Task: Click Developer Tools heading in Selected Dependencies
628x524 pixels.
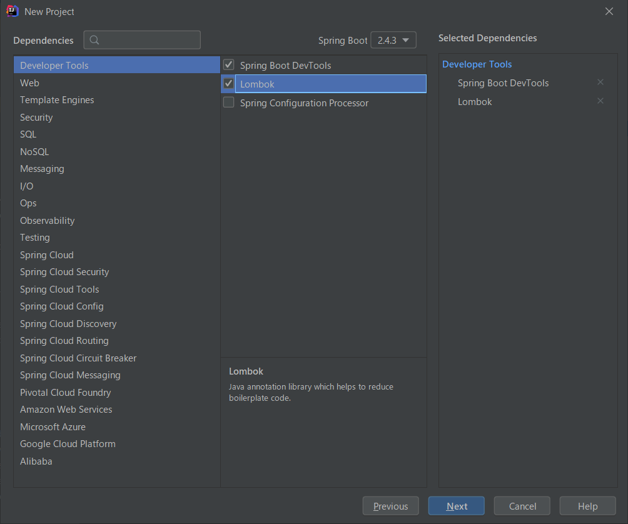Action: coord(477,64)
